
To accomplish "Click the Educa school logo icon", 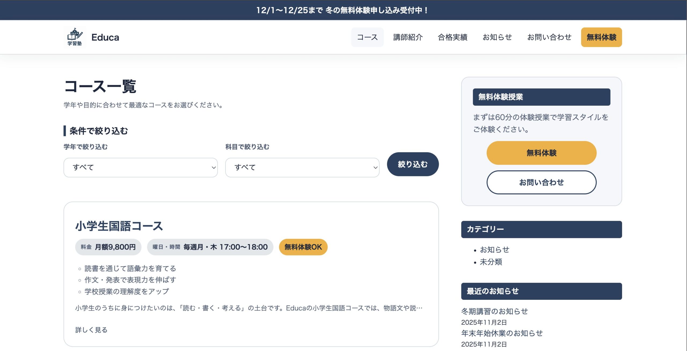I will [x=75, y=37].
